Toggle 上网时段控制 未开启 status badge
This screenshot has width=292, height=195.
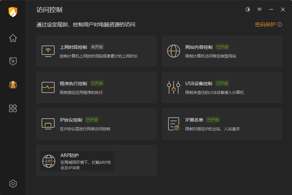[97, 47]
